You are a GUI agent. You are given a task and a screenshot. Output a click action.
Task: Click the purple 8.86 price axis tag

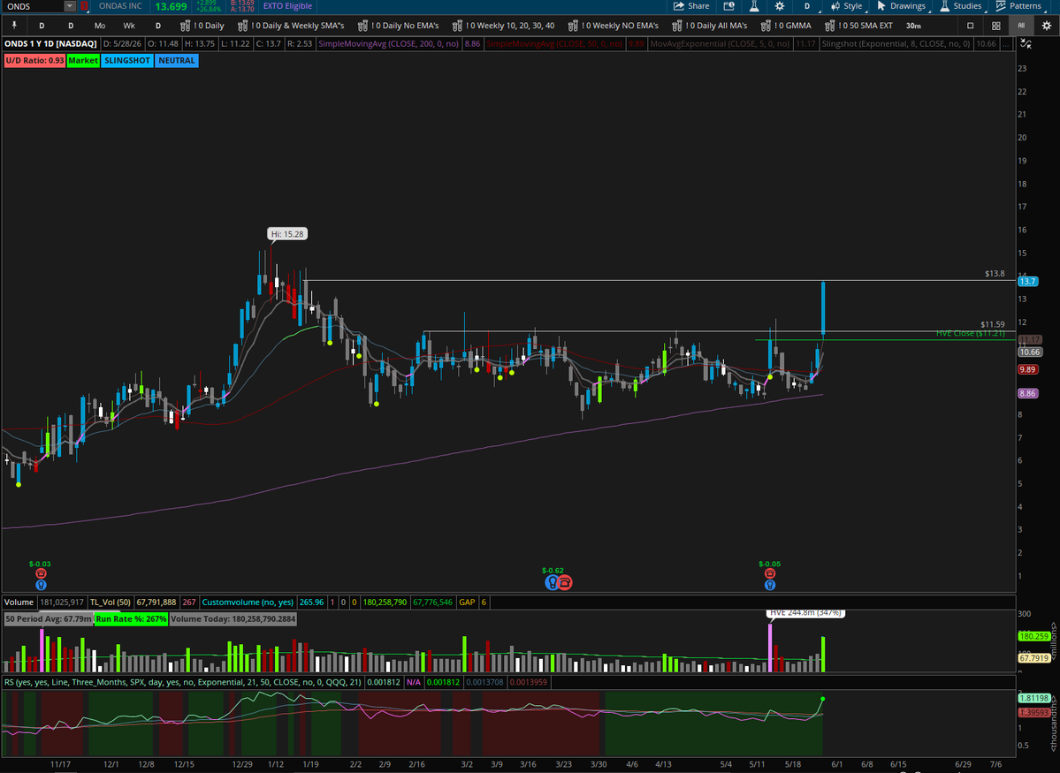tap(1028, 393)
